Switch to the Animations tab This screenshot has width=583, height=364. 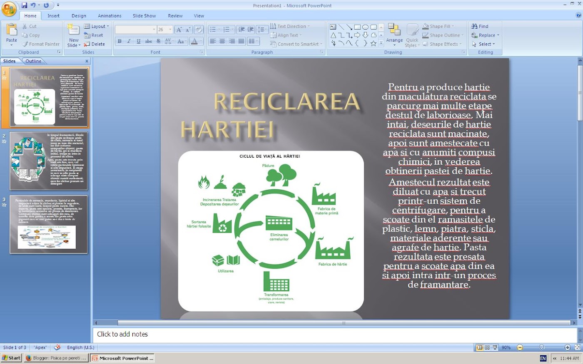click(110, 16)
